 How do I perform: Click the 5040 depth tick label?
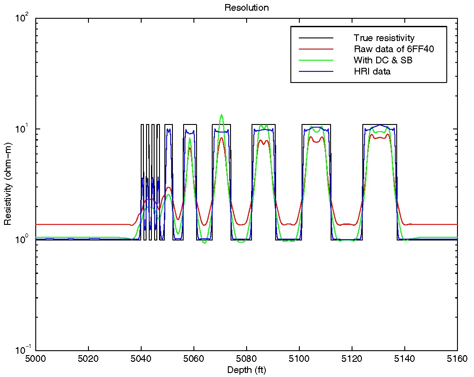(x=141, y=358)
